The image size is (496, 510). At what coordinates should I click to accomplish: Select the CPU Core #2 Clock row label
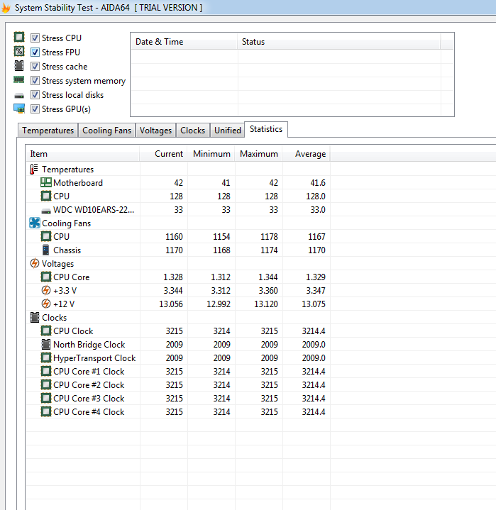pos(89,384)
